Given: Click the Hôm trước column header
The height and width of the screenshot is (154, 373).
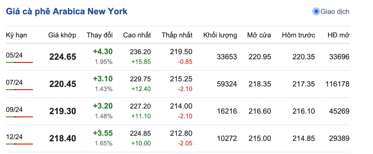Looking at the screenshot, I should click(298, 35).
